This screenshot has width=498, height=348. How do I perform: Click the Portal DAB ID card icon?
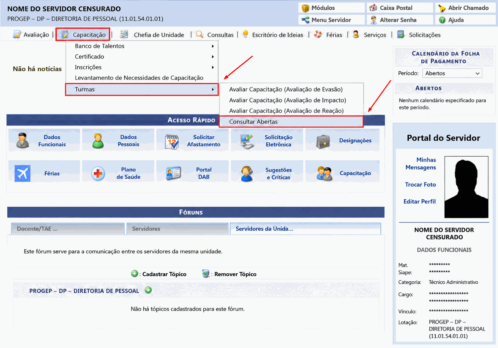click(x=173, y=173)
